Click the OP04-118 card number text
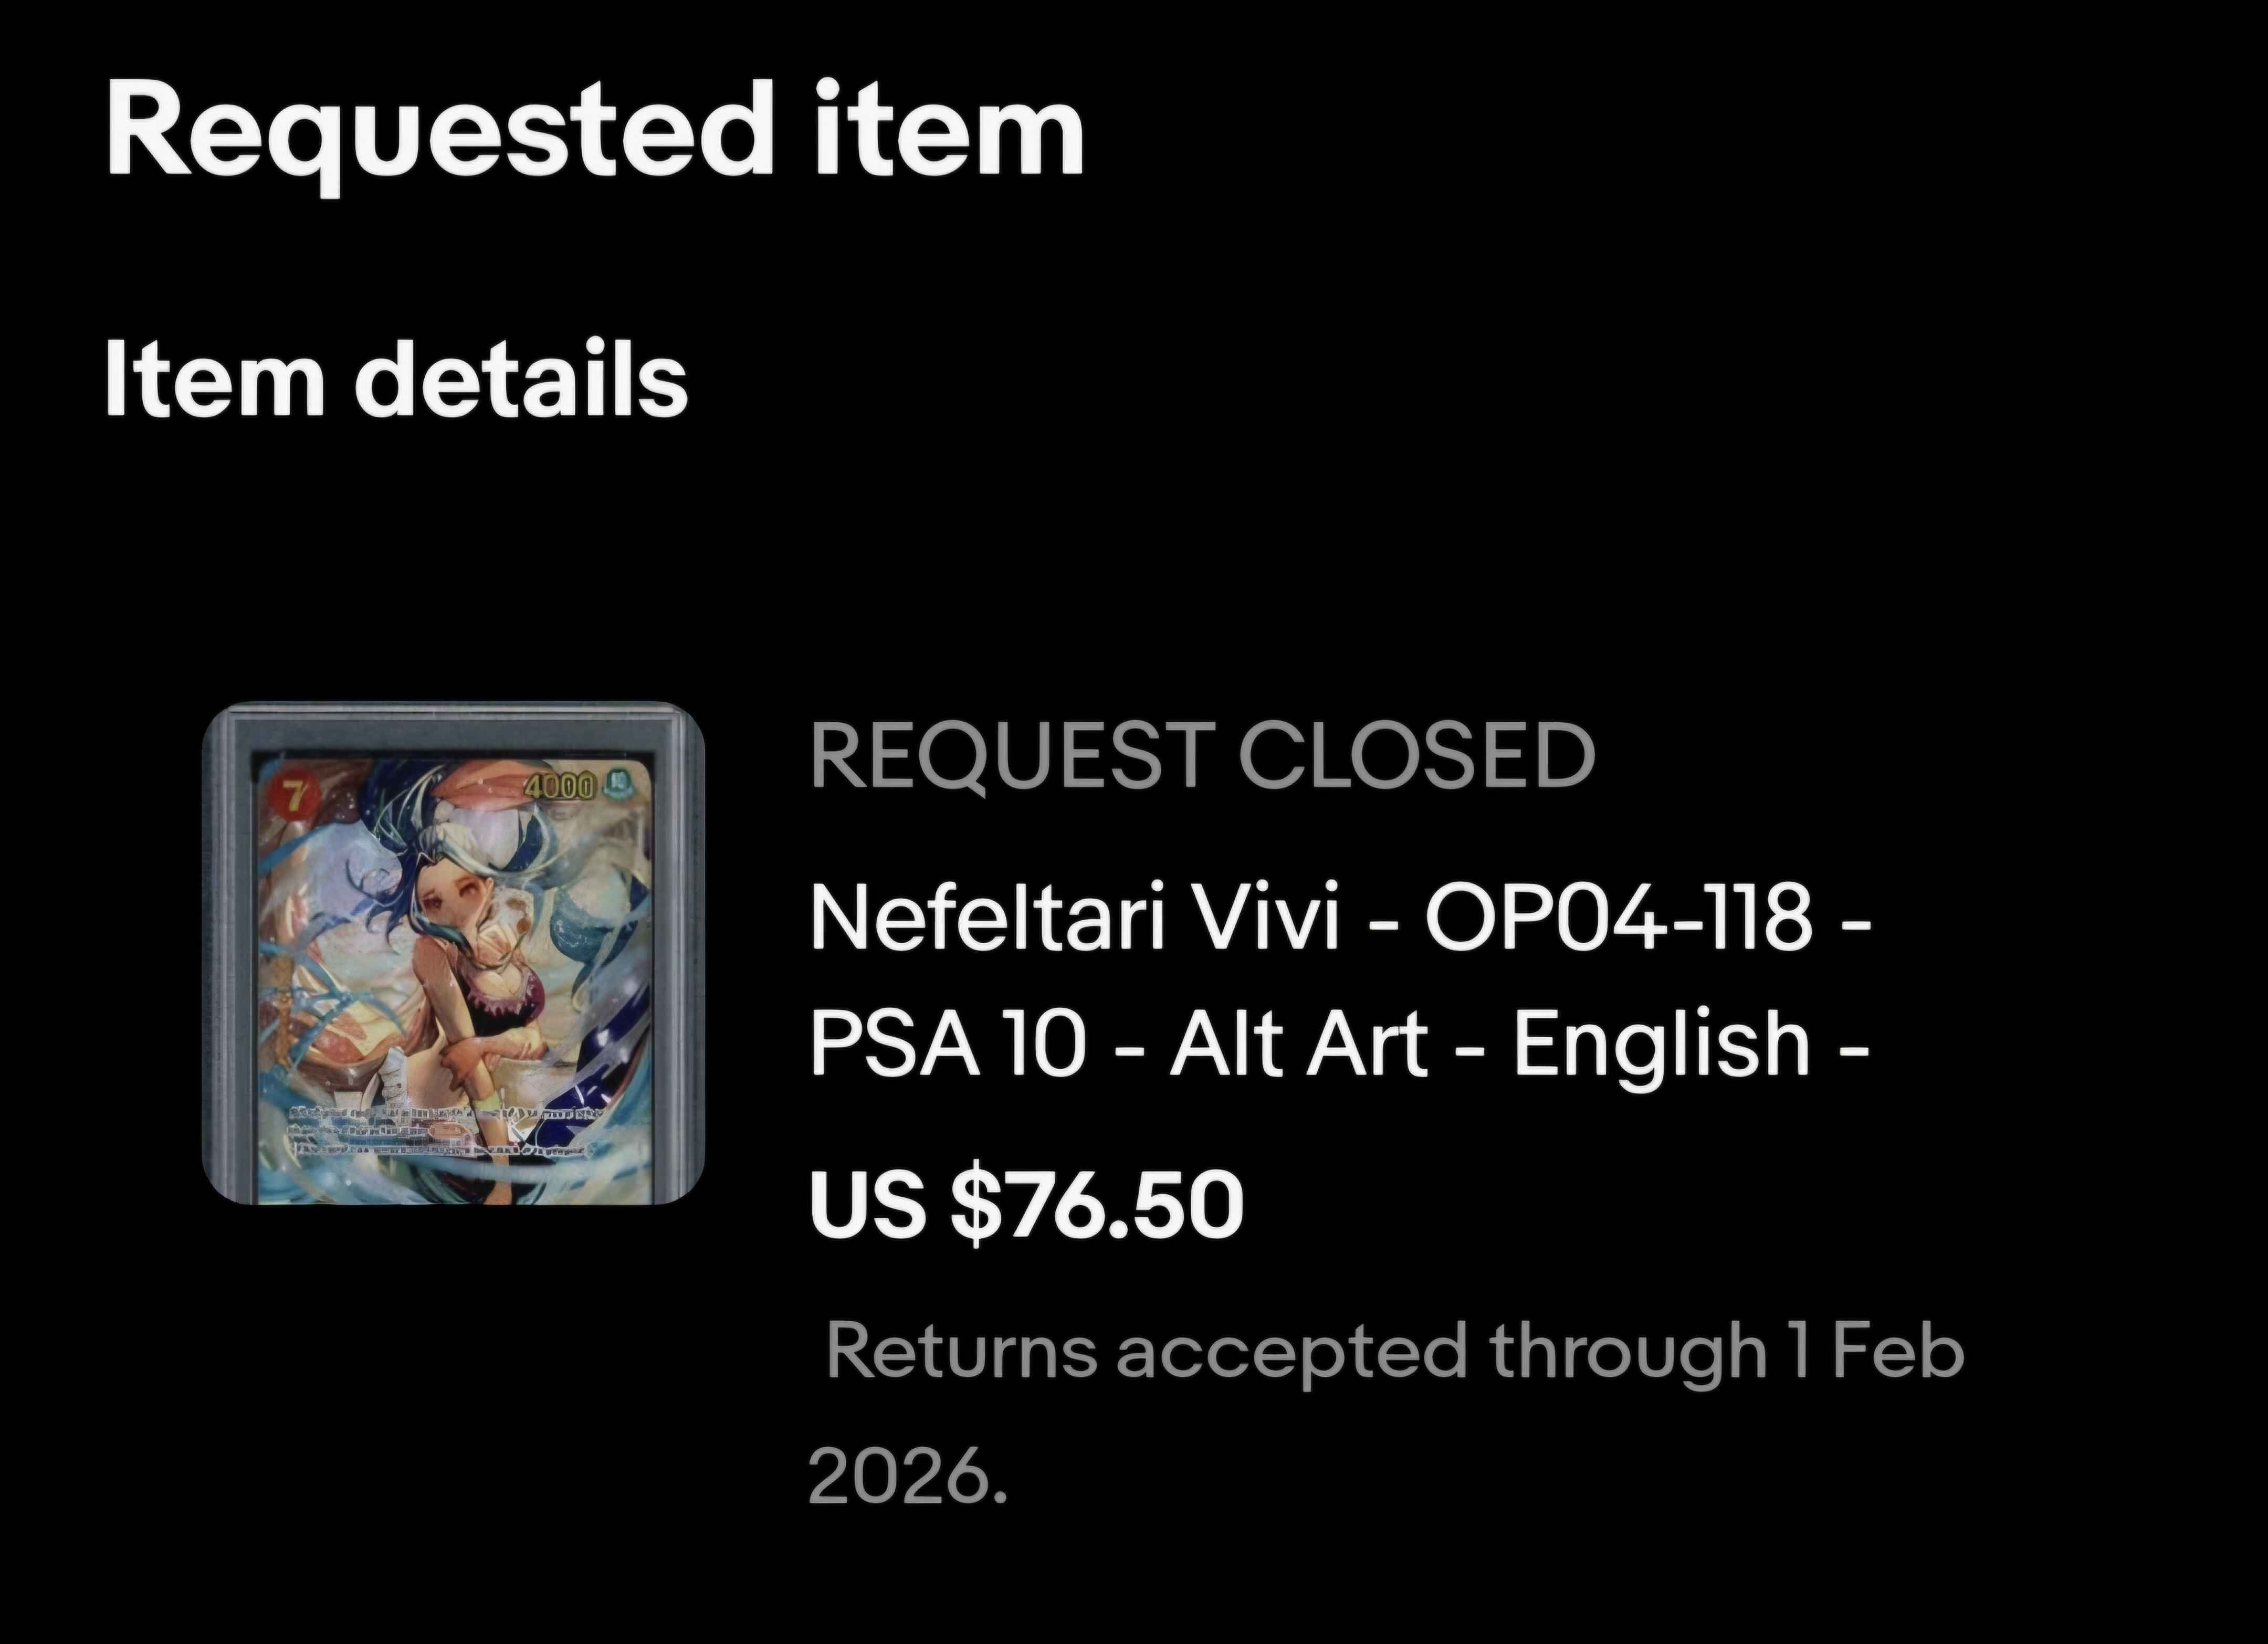Image resolution: width=2268 pixels, height=1644 pixels. tap(1617, 920)
